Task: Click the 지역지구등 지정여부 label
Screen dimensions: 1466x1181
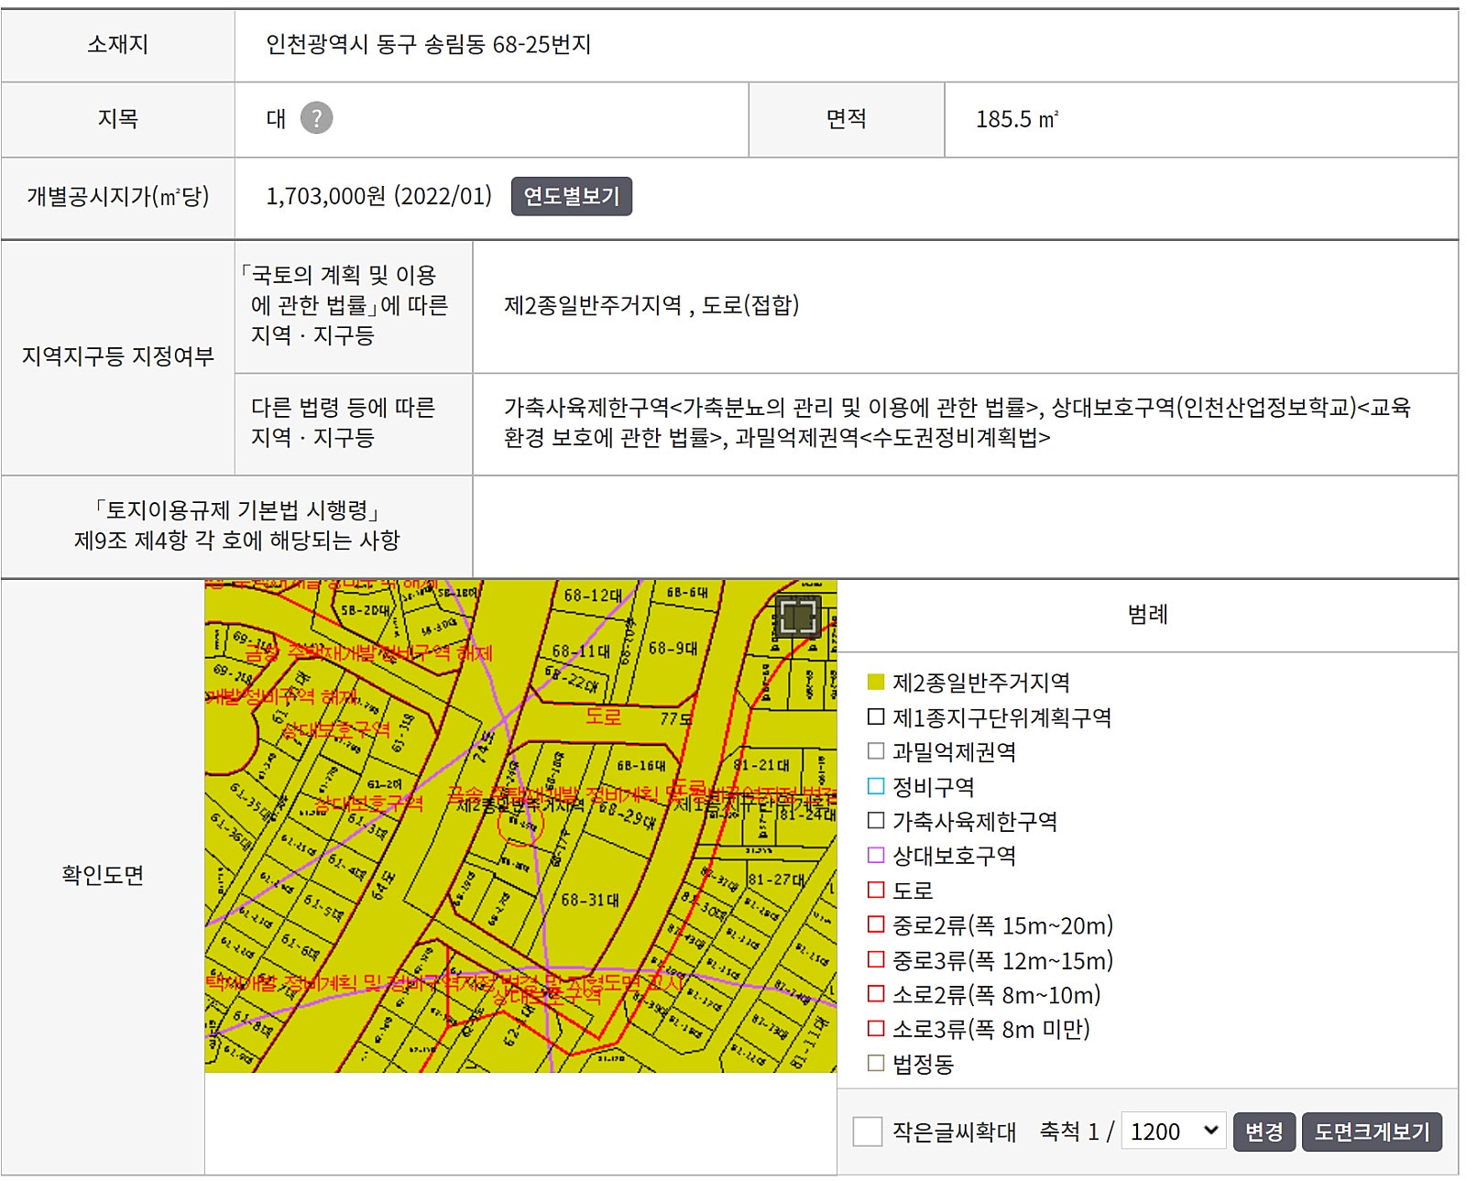Action: 117,356
